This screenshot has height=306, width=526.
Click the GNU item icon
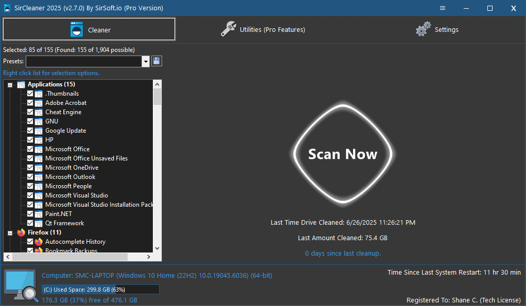[39, 121]
